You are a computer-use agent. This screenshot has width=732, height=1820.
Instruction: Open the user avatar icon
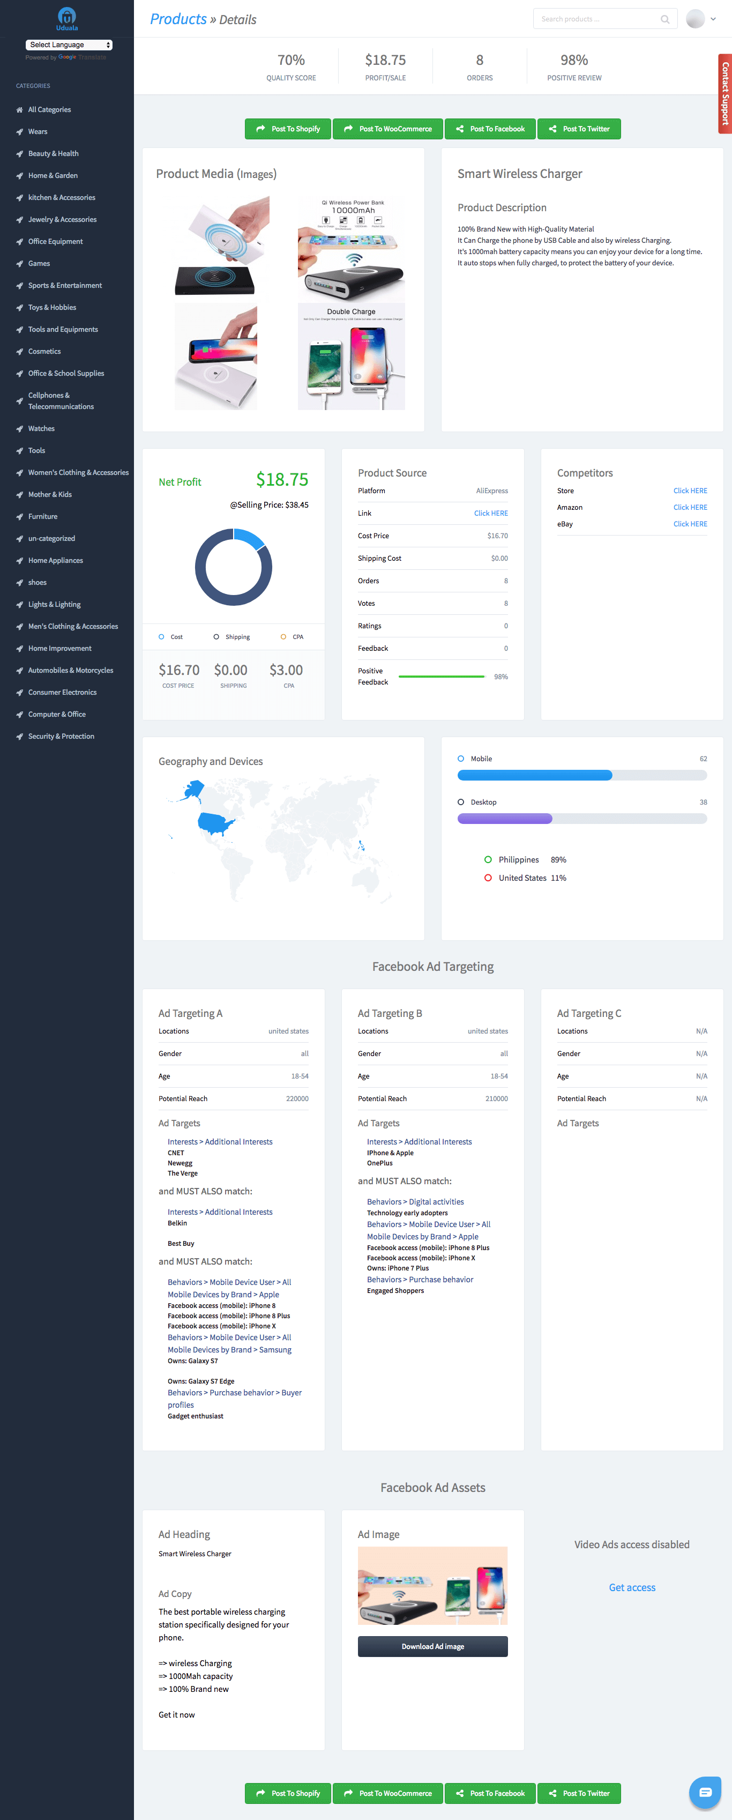click(x=695, y=19)
